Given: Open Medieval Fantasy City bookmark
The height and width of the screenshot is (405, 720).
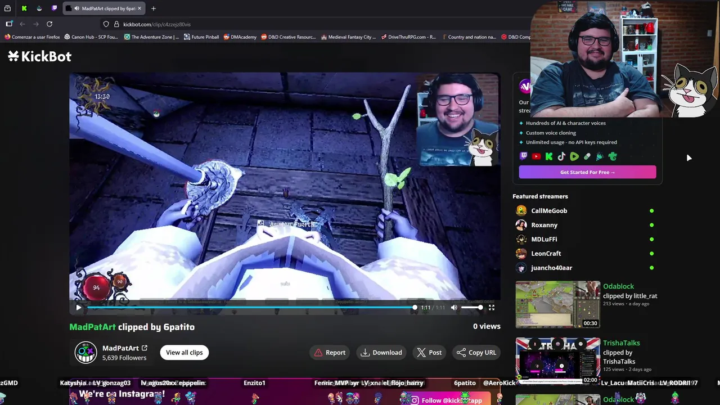Looking at the screenshot, I should [349, 37].
